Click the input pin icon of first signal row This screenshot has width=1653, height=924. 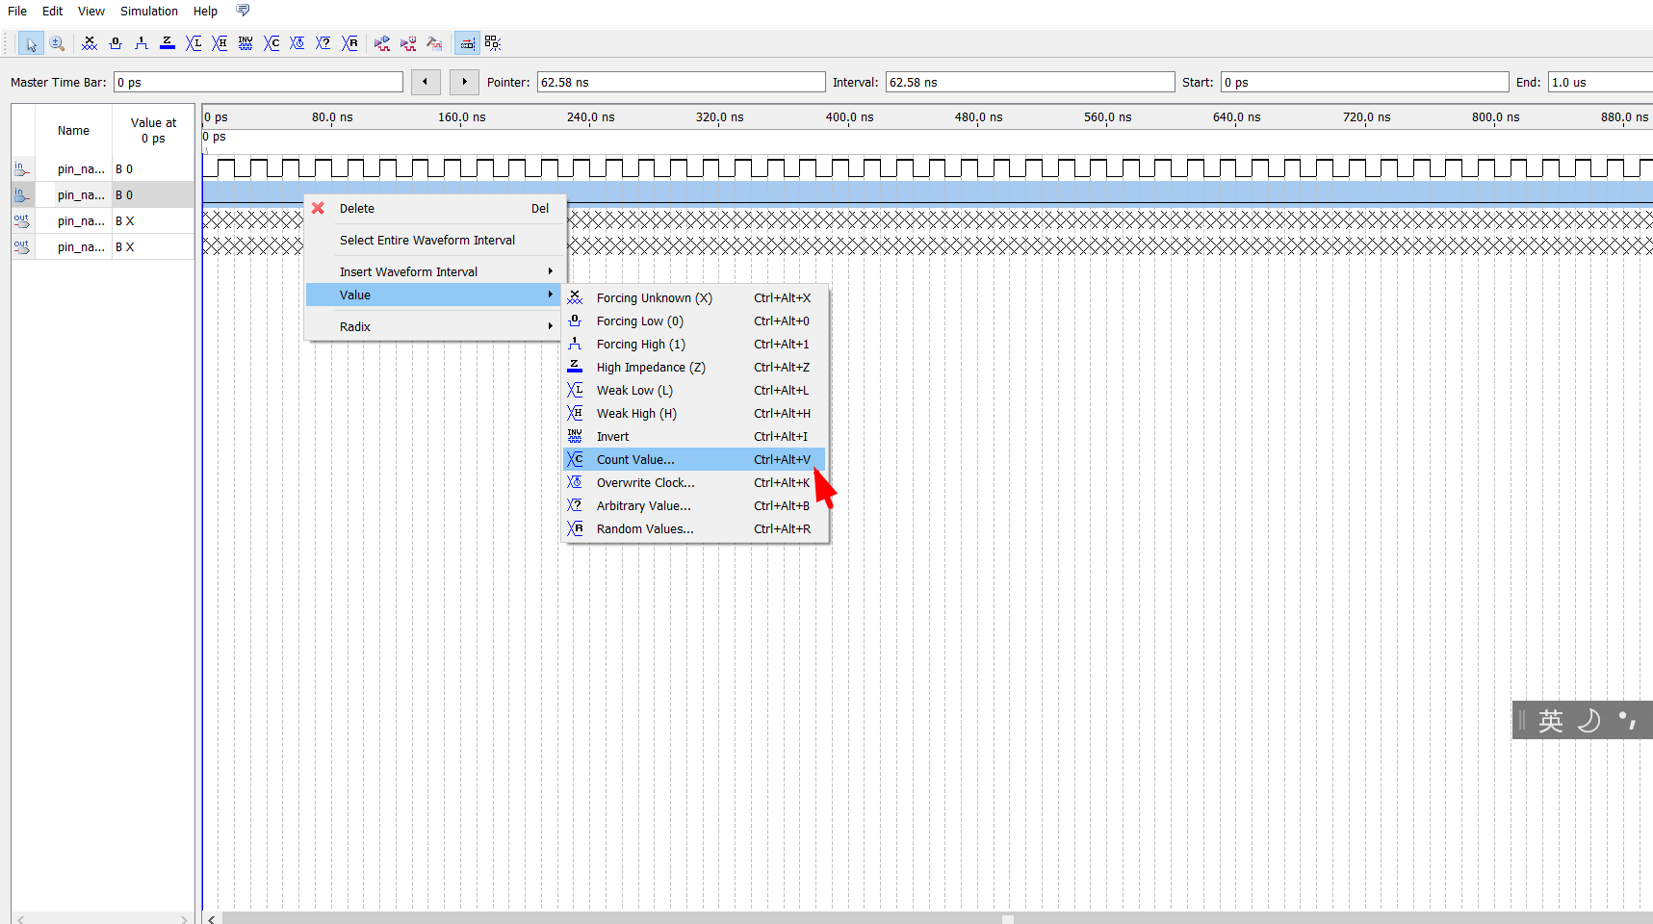coord(22,169)
